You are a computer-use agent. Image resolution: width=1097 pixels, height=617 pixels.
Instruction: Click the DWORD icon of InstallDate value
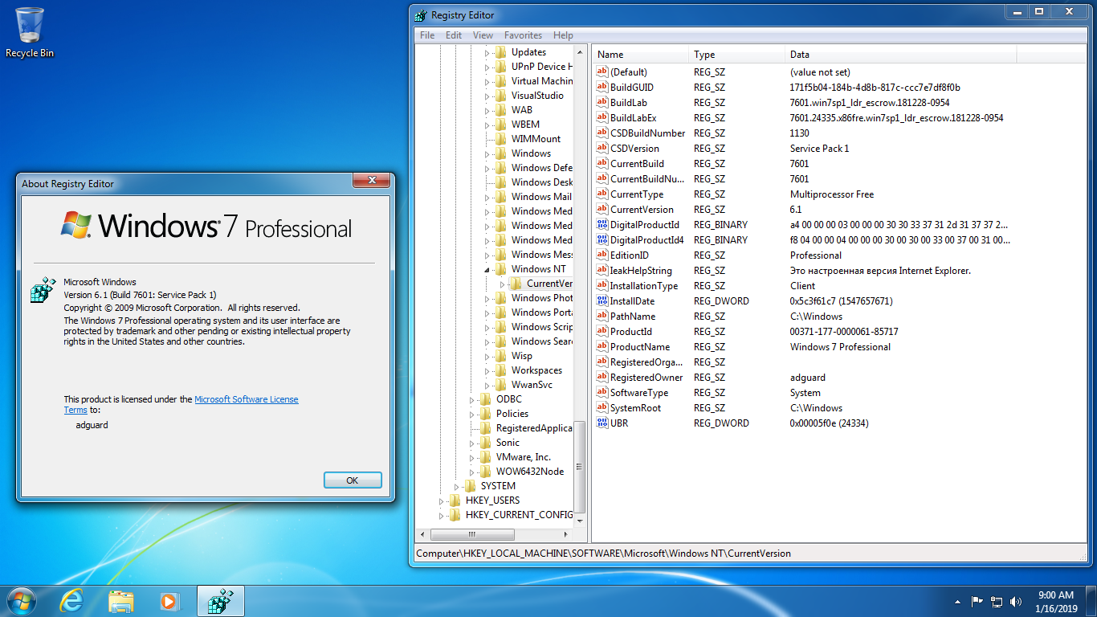coord(602,300)
